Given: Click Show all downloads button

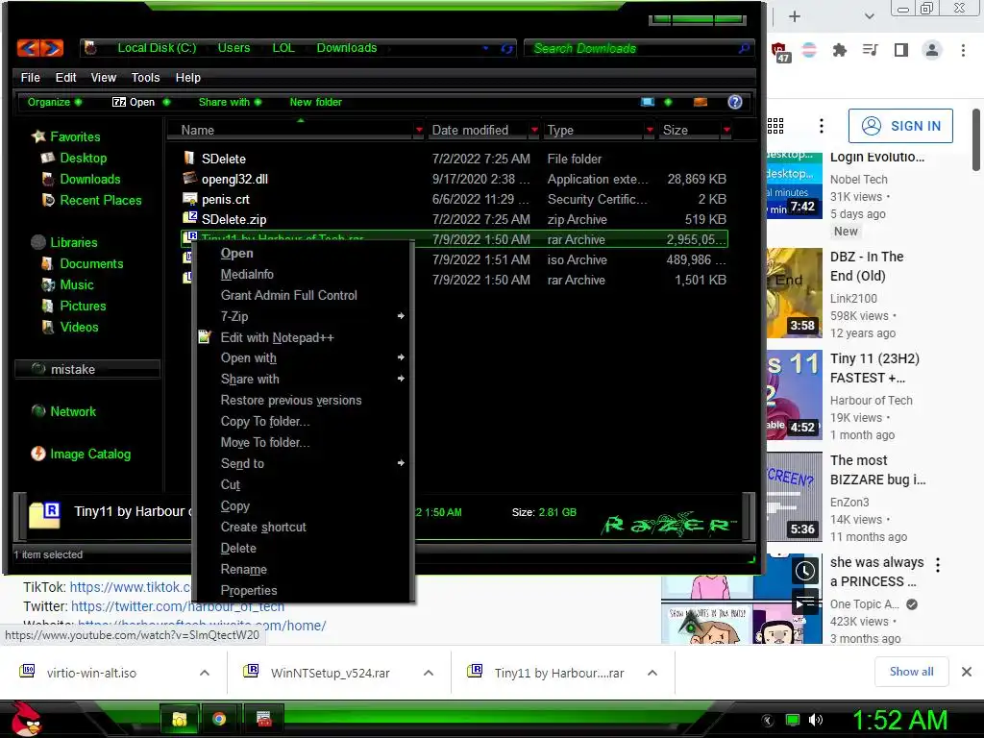Looking at the screenshot, I should click(911, 672).
